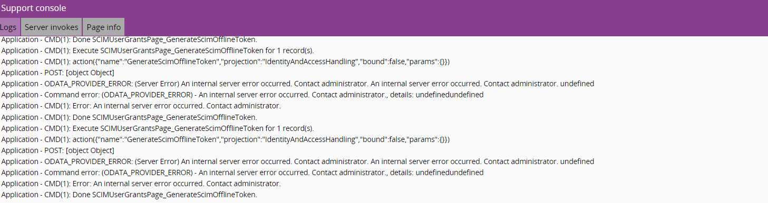The height and width of the screenshot is (203, 768).
Task: Select the Page info tab
Action: 103,27
